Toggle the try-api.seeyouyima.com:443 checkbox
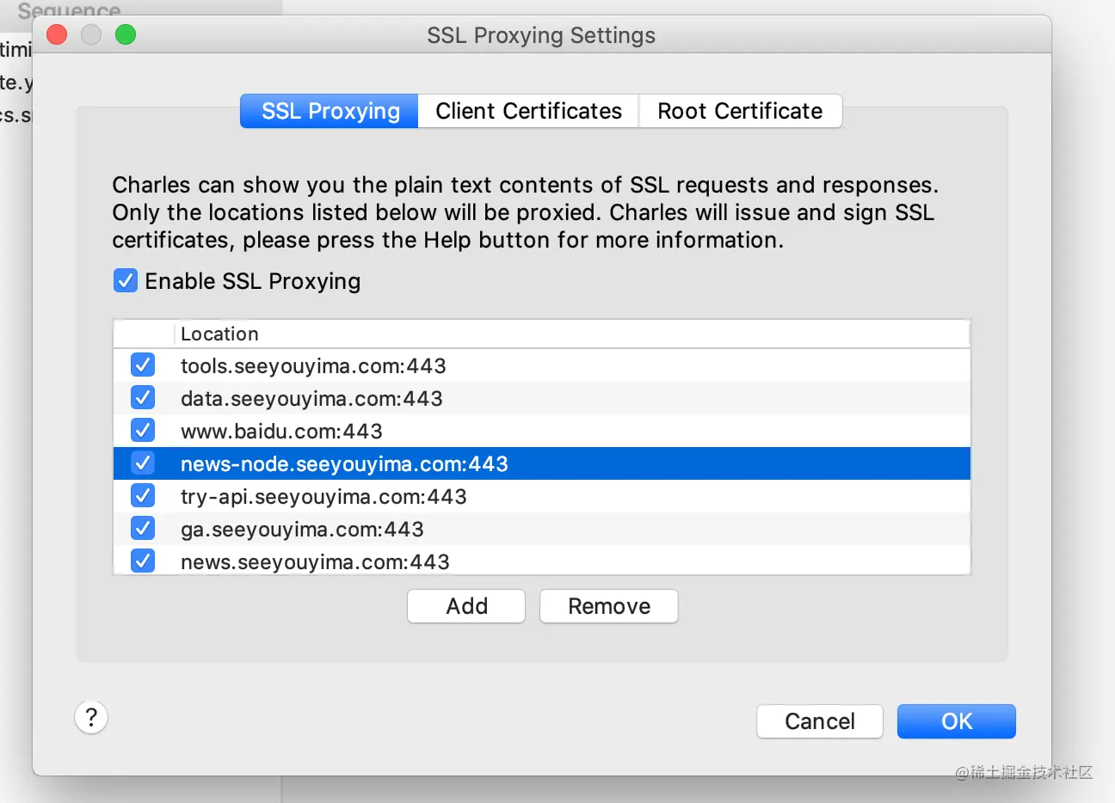The image size is (1115, 803). tap(143, 495)
